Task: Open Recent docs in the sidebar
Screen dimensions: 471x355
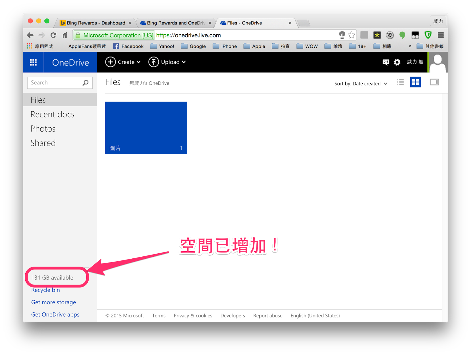Action: tap(52, 114)
